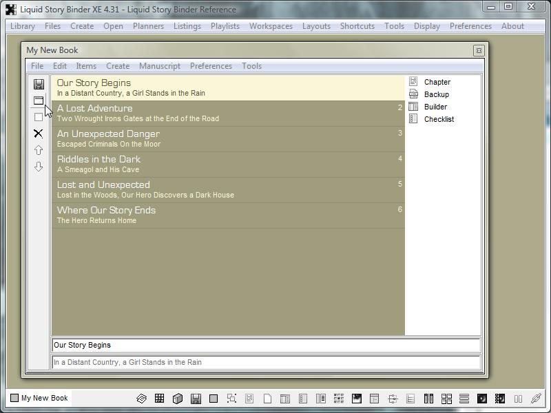This screenshot has height=413, width=551.
Task: Move the item up with the up arrow icon
Action: click(x=39, y=150)
